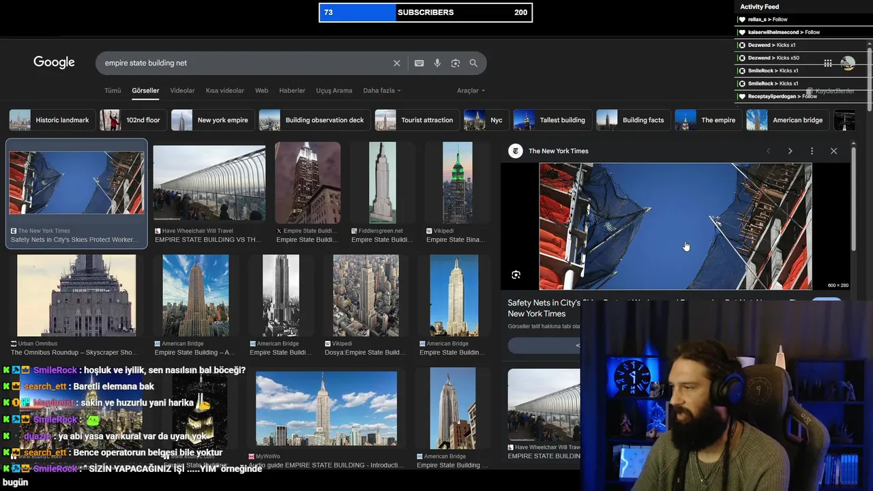Click the large safety nets preview image
Image resolution: width=873 pixels, height=491 pixels.
pos(675,226)
